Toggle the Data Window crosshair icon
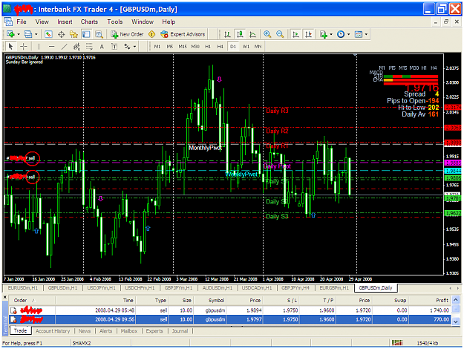 point(62,34)
